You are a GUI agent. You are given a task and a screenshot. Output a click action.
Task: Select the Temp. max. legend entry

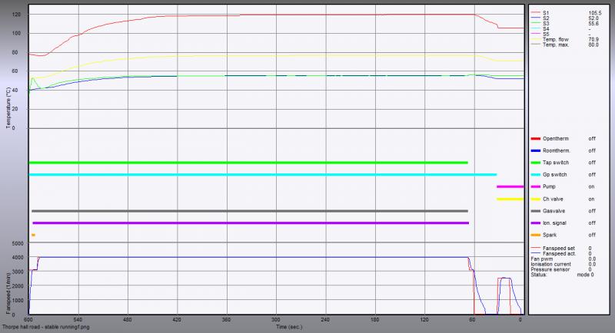pyautogui.click(x=555, y=45)
